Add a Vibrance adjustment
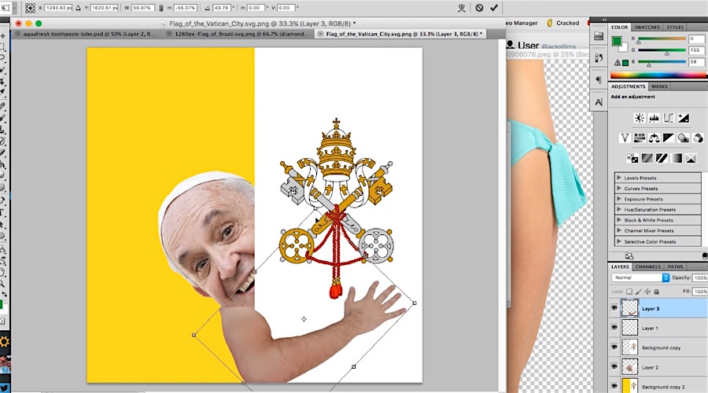The height and width of the screenshot is (393, 708). click(625, 138)
